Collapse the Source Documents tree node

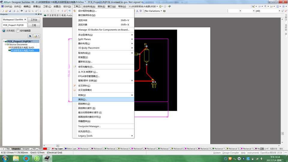coord(5,44)
